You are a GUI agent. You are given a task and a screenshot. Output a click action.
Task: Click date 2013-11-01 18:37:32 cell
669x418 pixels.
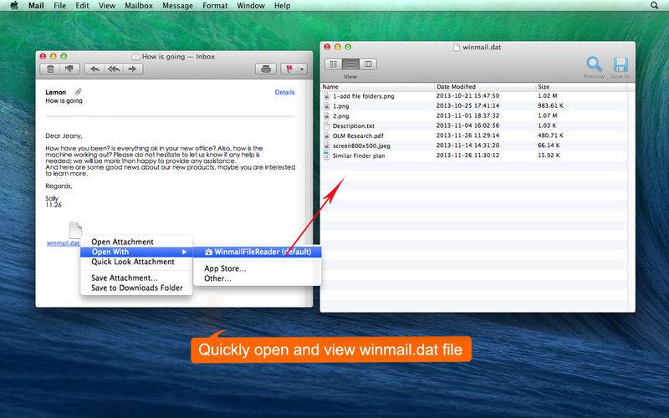pos(467,115)
